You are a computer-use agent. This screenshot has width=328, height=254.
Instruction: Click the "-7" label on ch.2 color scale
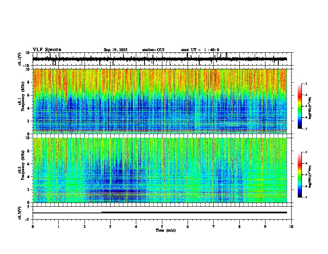point(305,197)
